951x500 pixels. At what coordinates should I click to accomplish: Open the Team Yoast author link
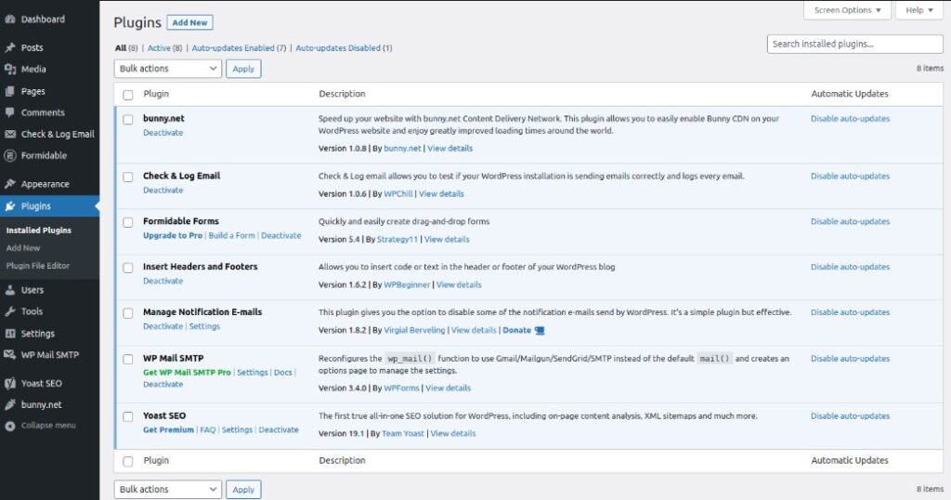[x=403, y=434]
